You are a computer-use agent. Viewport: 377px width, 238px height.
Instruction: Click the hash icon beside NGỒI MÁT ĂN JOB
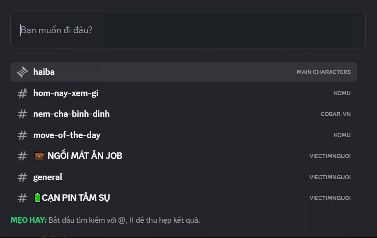point(22,156)
